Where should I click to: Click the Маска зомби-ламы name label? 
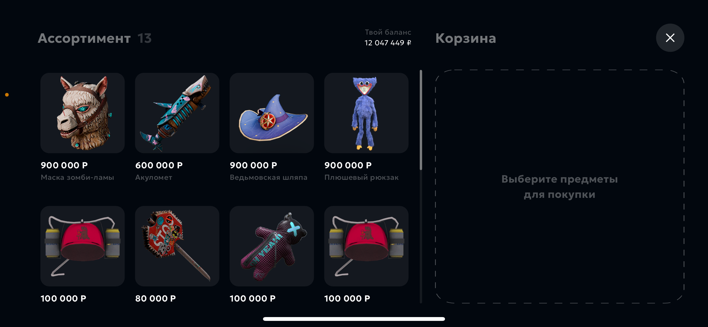pyautogui.click(x=77, y=177)
